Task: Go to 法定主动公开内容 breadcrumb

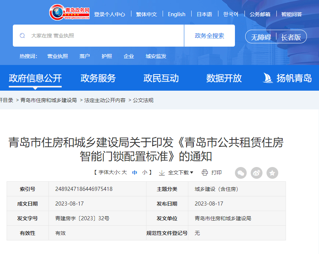Action: [x=105, y=100]
